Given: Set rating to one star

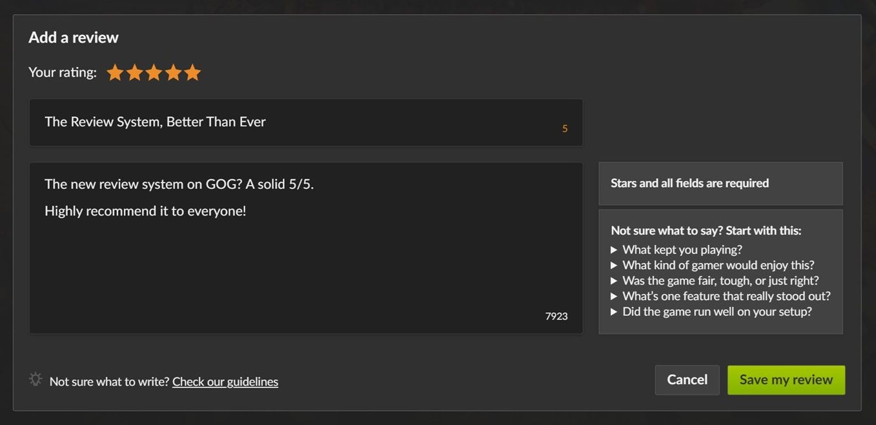Looking at the screenshot, I should [x=115, y=73].
